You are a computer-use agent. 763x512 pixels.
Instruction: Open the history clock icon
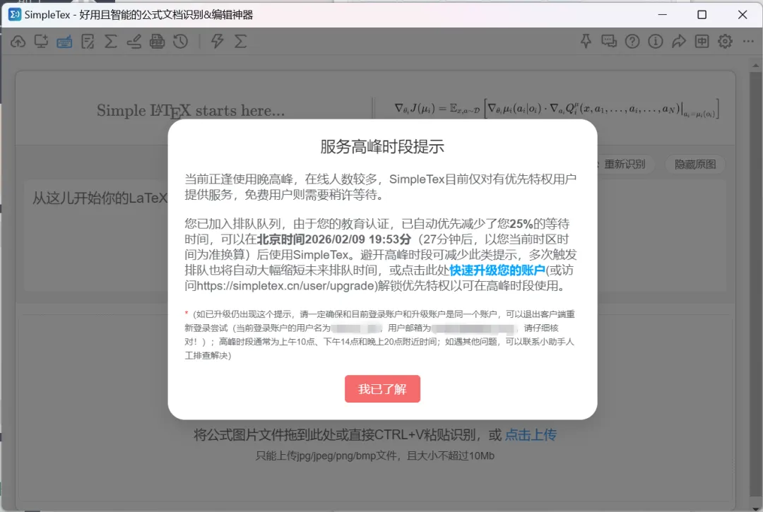point(181,42)
